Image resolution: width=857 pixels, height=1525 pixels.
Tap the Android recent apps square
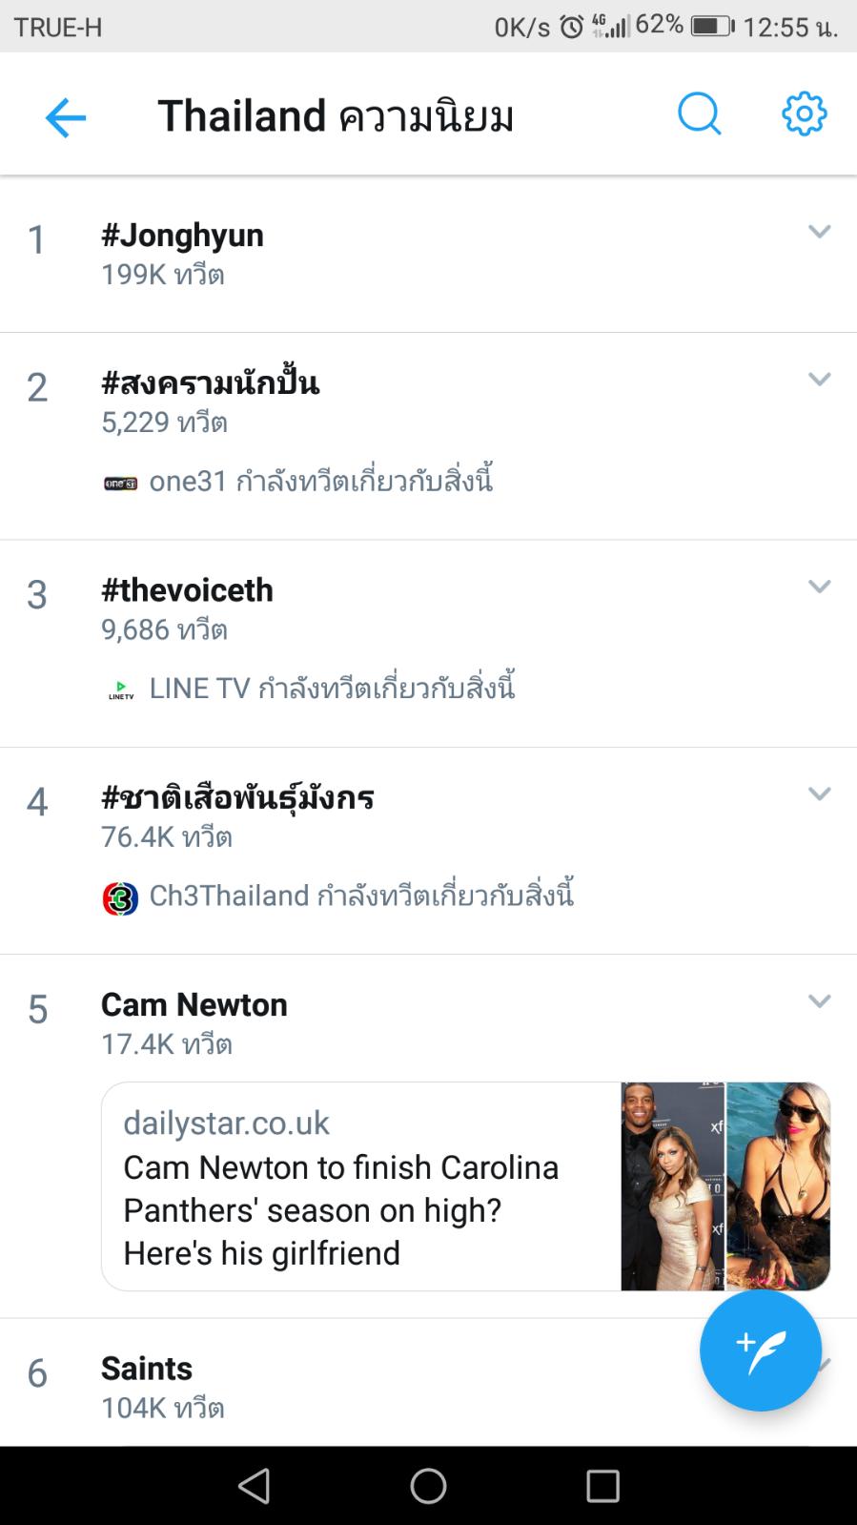pos(602,1485)
